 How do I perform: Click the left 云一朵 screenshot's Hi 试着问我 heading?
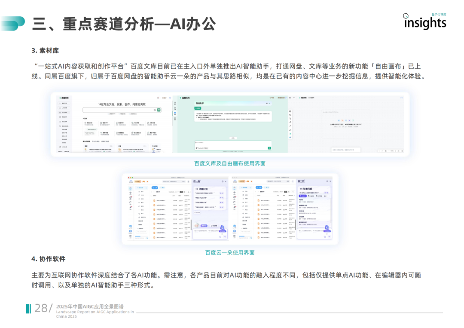tap(201, 189)
